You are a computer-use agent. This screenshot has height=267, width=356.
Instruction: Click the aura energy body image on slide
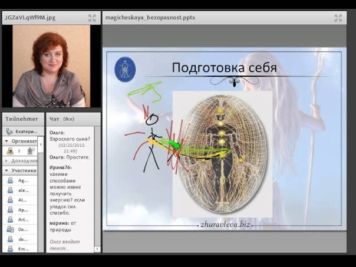(222, 154)
